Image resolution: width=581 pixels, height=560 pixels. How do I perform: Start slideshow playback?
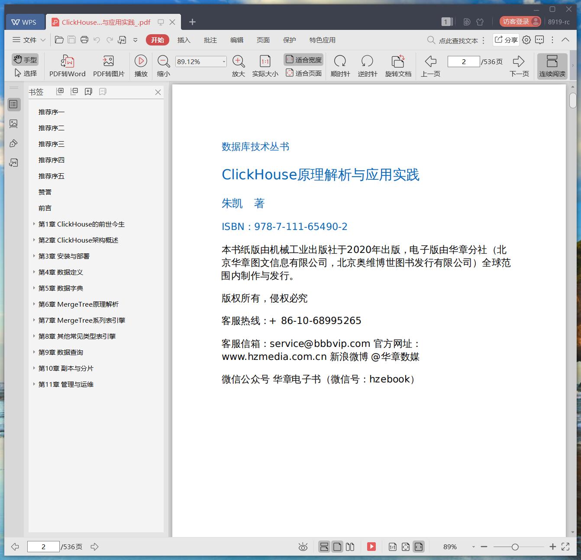(x=141, y=66)
